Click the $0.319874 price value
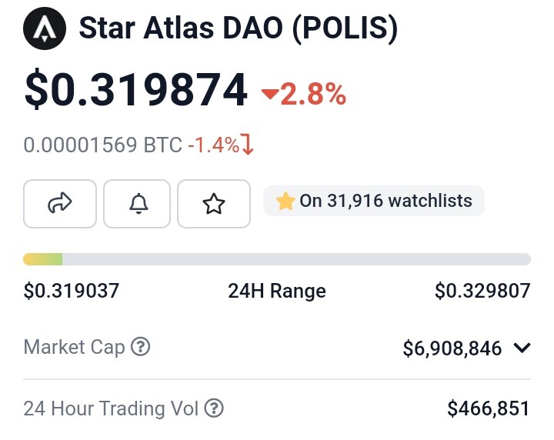 [136, 89]
